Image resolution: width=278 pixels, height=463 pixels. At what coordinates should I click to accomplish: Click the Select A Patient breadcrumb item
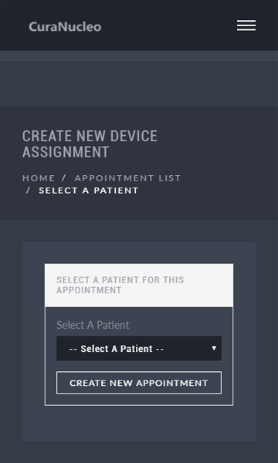point(89,191)
